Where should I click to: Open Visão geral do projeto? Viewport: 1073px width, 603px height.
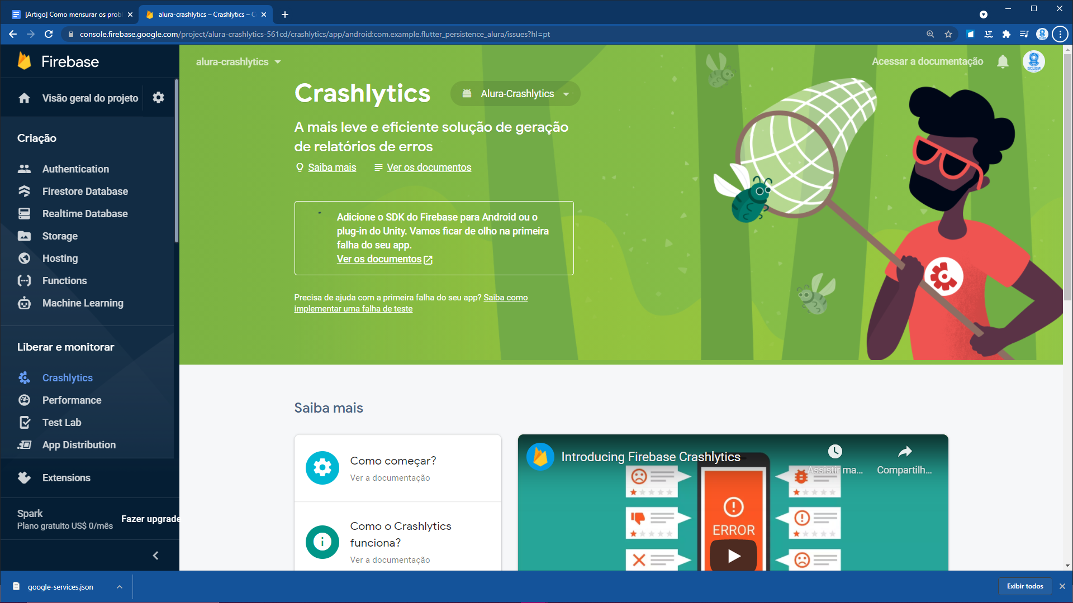(90, 98)
